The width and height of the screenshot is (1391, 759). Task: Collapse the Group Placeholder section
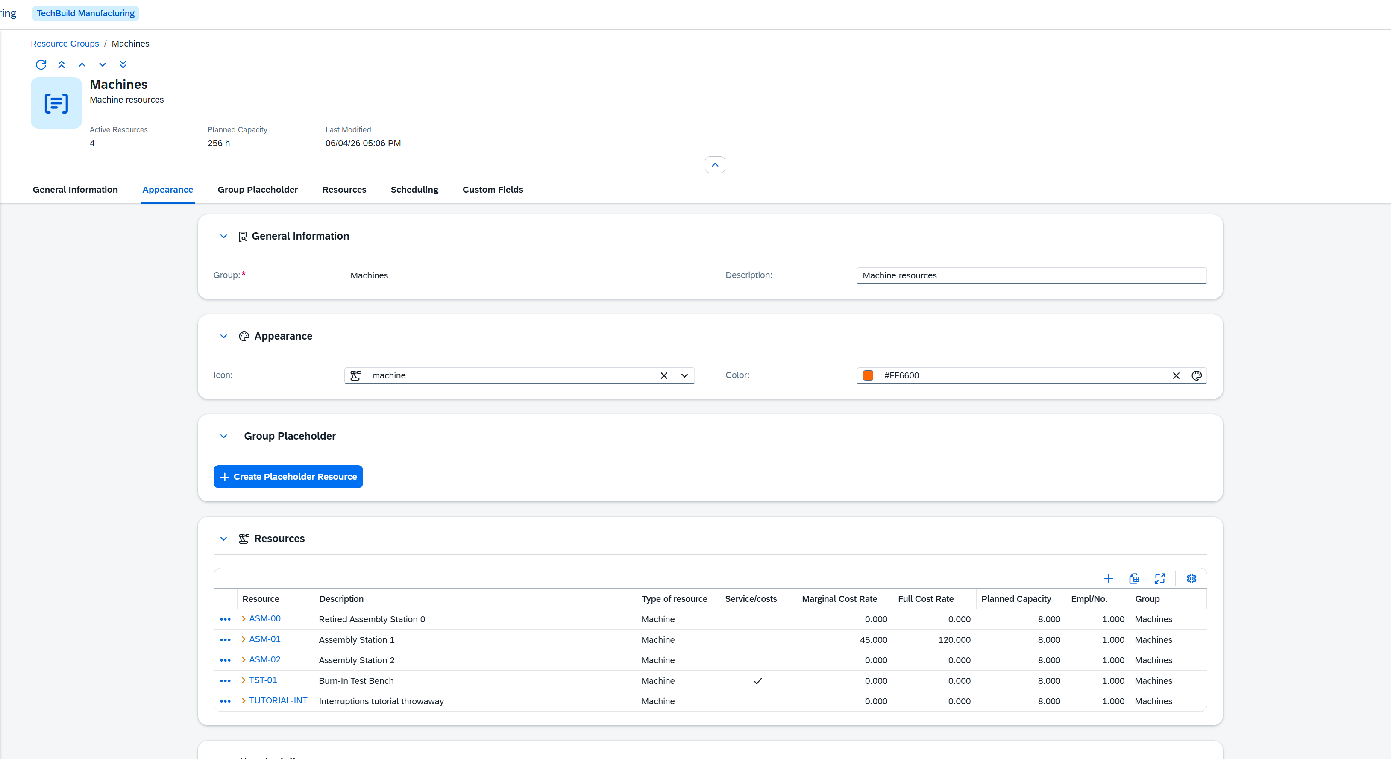(223, 436)
